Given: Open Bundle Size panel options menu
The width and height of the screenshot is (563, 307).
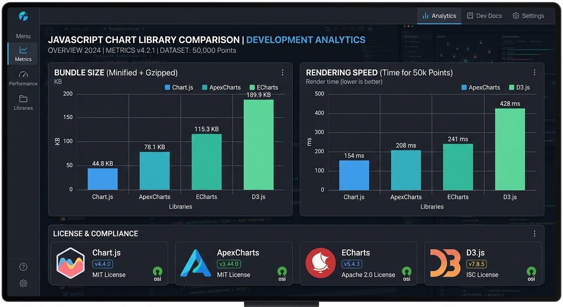Looking at the screenshot, I should [x=283, y=72].
